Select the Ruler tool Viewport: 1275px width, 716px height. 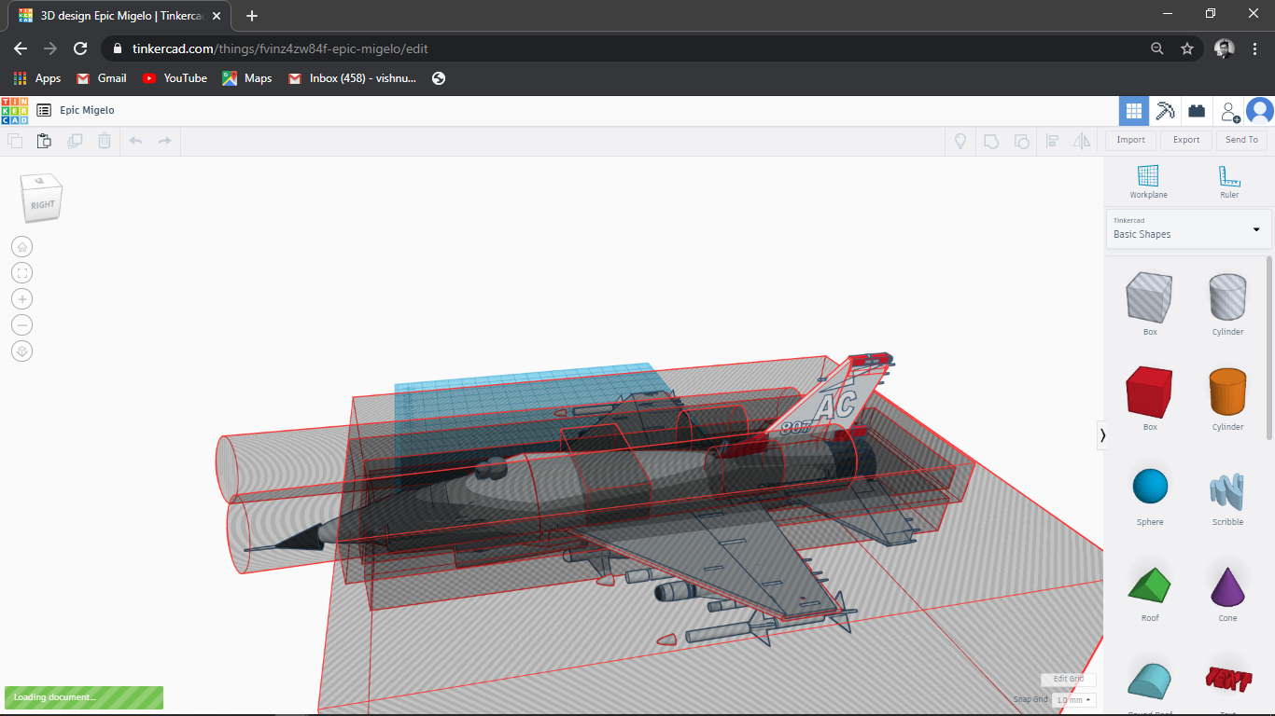point(1226,180)
